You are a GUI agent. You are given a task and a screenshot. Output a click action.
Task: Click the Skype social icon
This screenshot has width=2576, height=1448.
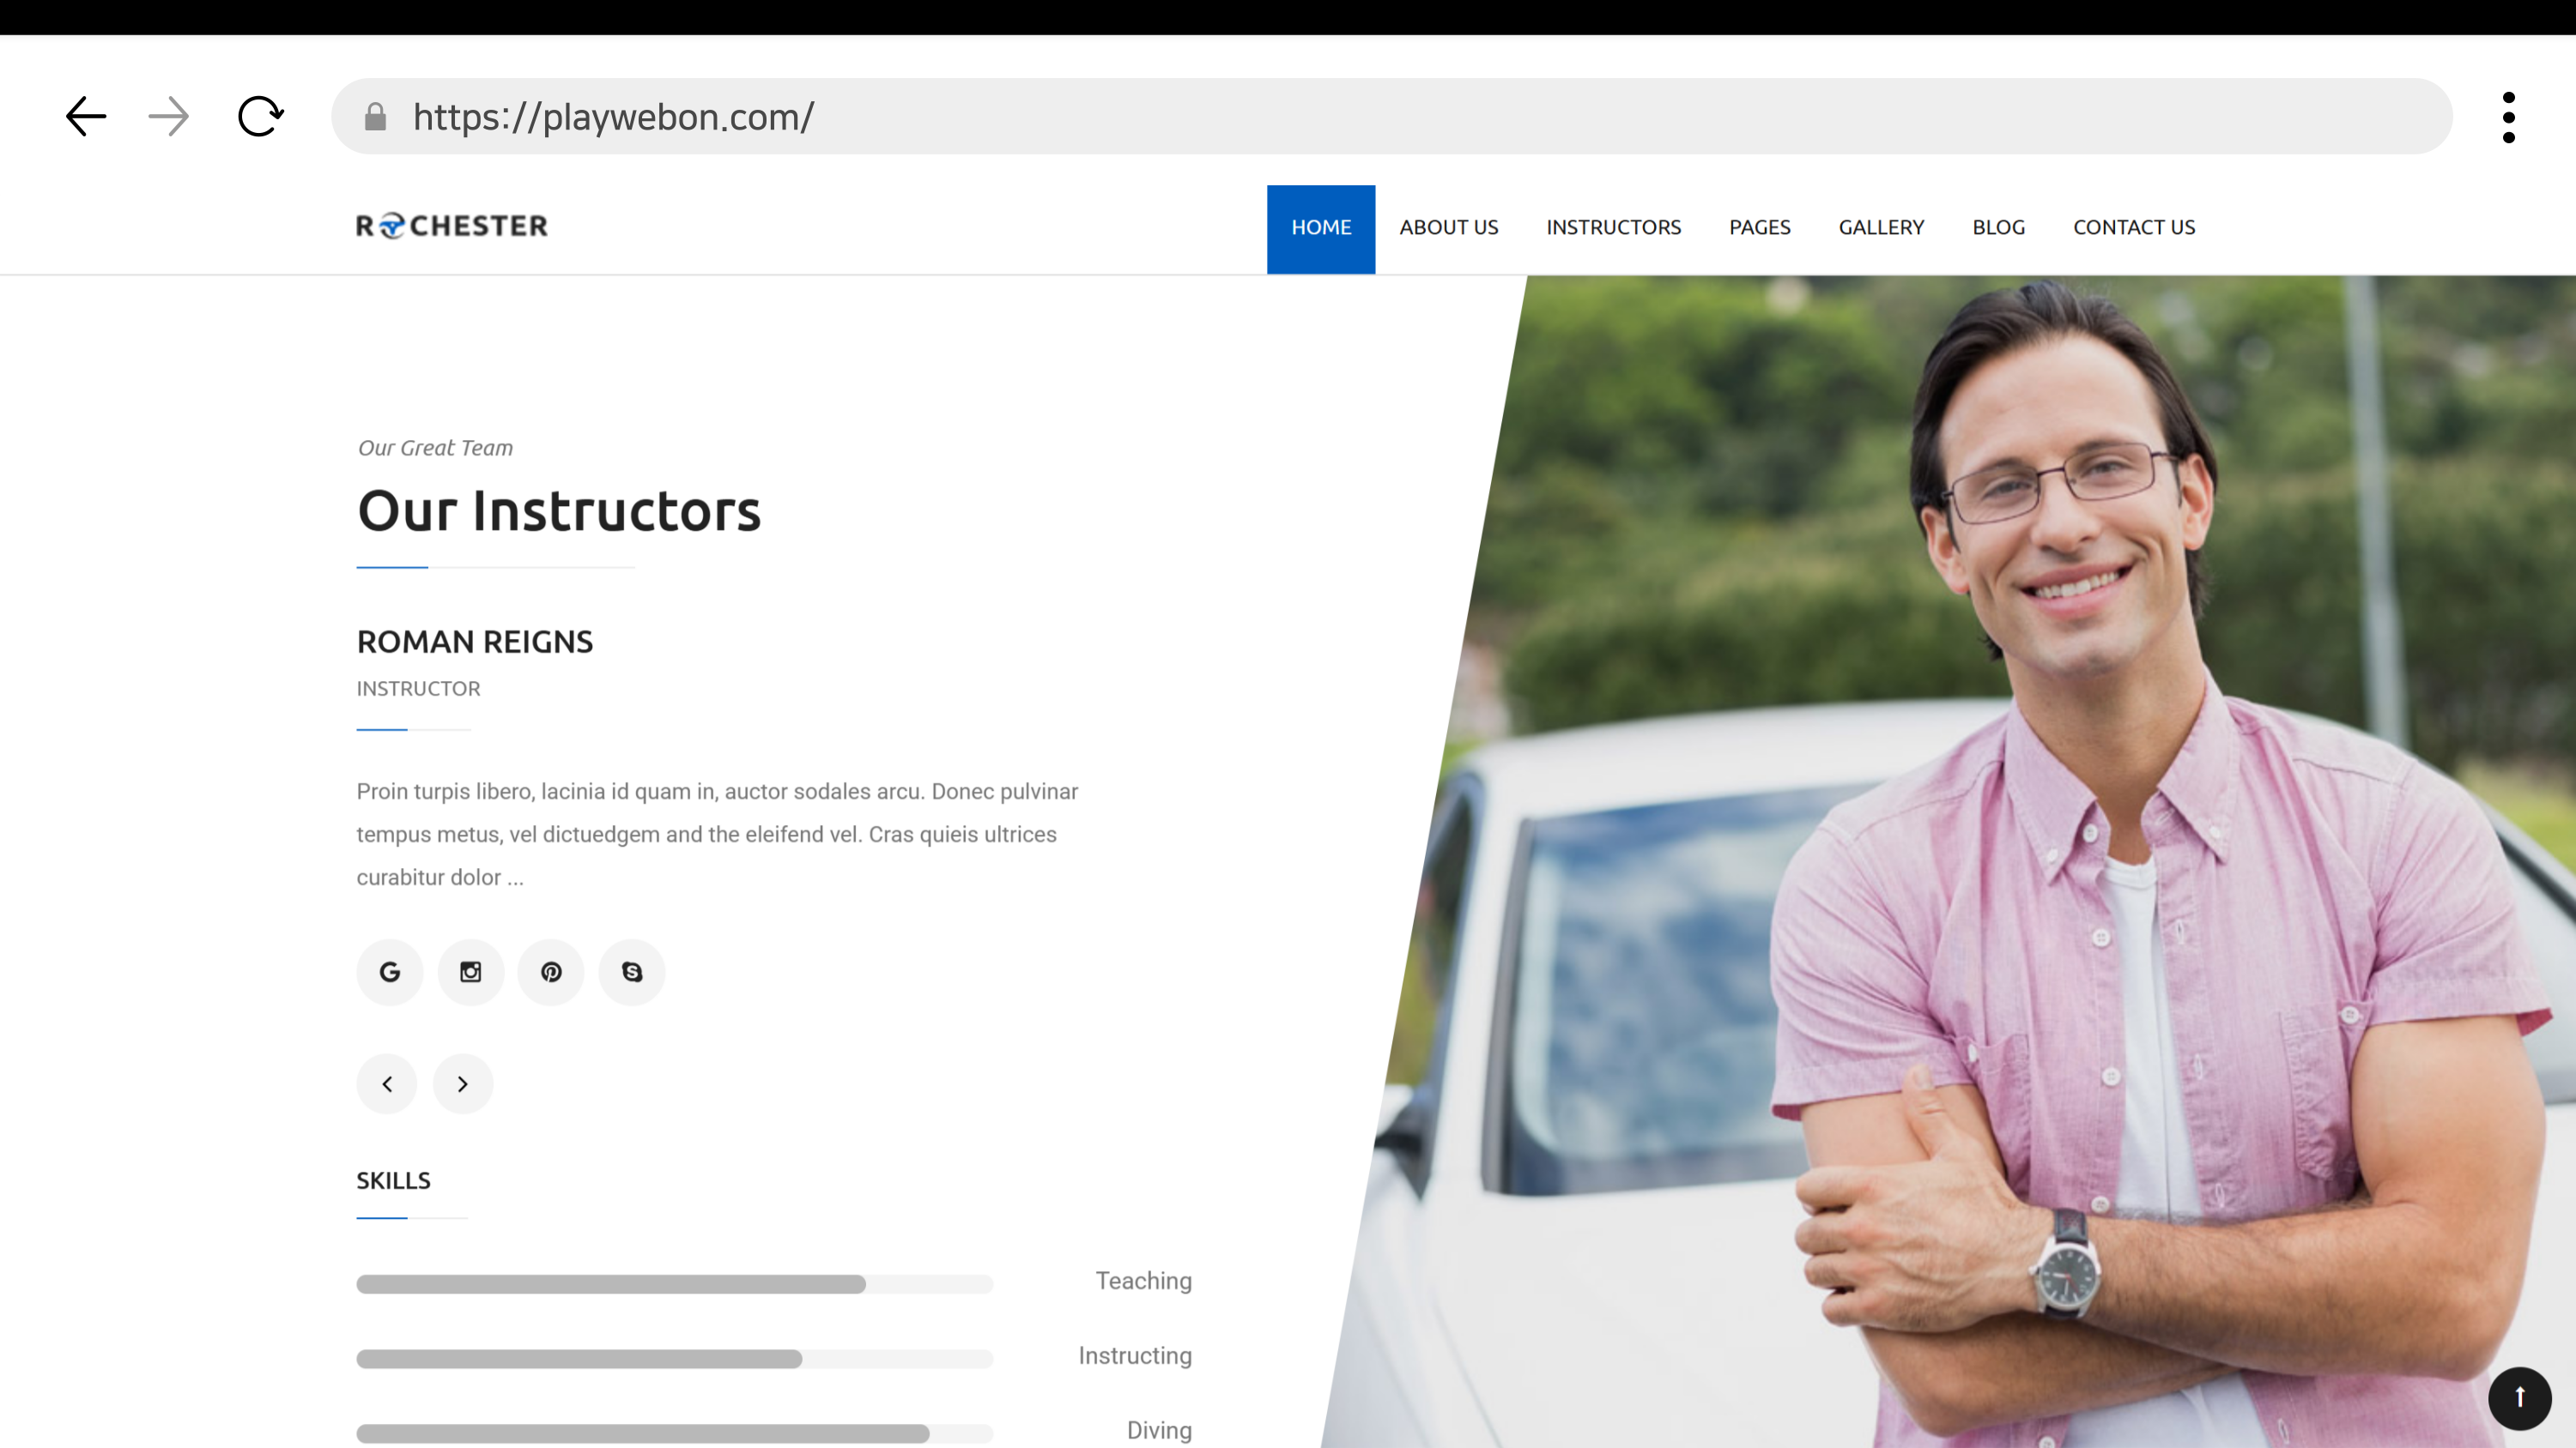tap(632, 971)
